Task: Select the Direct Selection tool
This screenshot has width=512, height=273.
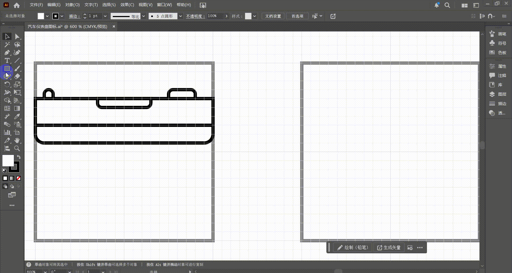Action: (x=17, y=37)
